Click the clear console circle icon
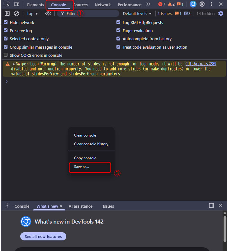The width and height of the screenshot is (227, 251). click(17, 13)
